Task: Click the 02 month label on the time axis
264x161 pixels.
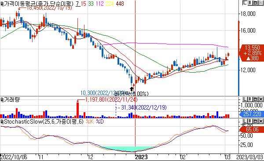Action: pyautogui.click(x=183, y=157)
